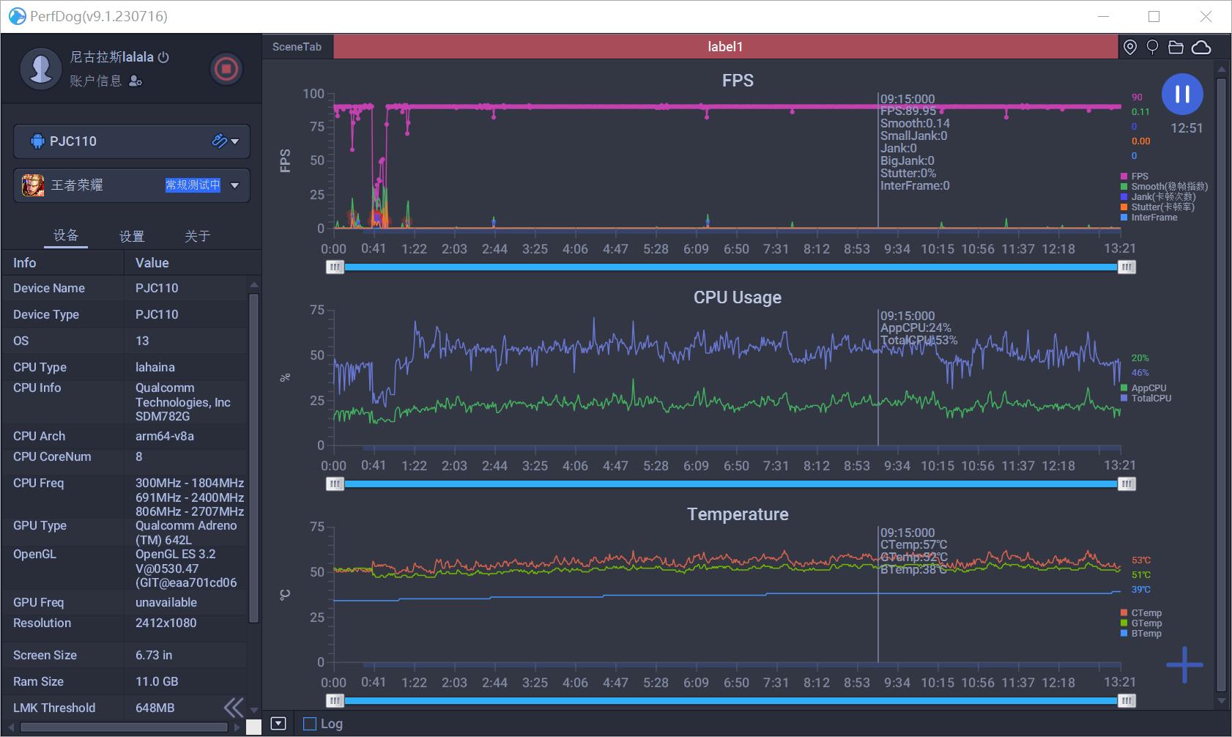Click FPS chart left range slider handle
This screenshot has height=737, width=1232.
tap(335, 267)
